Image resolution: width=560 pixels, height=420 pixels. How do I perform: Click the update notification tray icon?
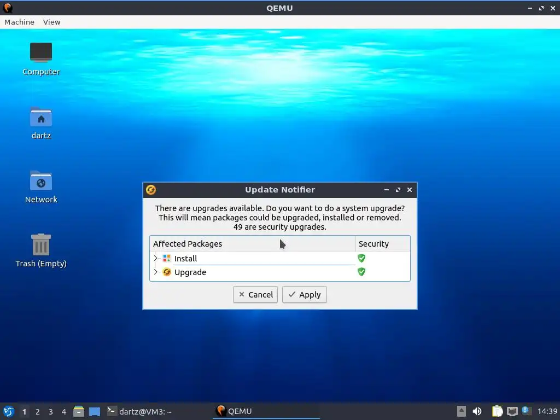[x=526, y=411]
